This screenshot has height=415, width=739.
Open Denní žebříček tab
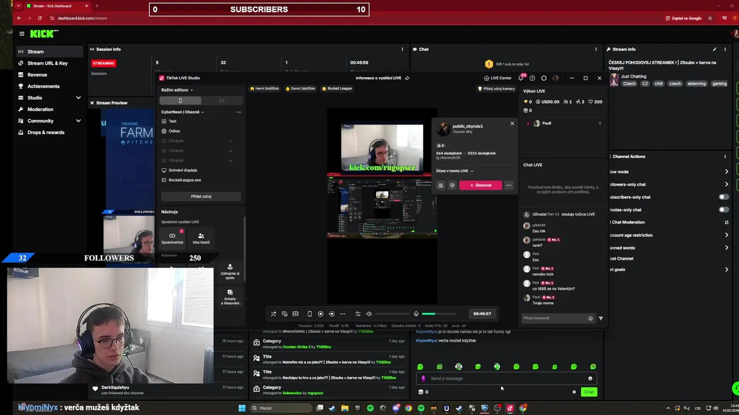tap(301, 89)
